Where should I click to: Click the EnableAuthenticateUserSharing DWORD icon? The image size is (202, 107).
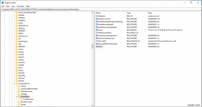tap(97, 22)
